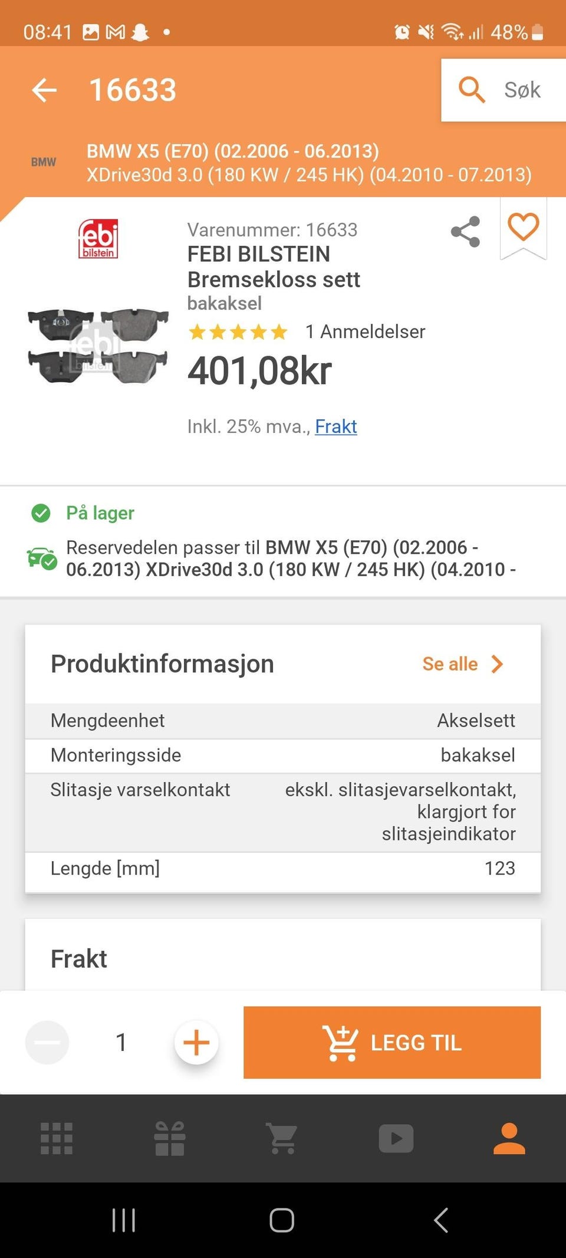The height and width of the screenshot is (1258, 566).
Task: Open the shopping cart tab
Action: click(282, 1138)
